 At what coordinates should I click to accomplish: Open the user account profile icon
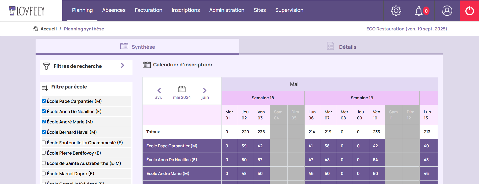coord(447,11)
